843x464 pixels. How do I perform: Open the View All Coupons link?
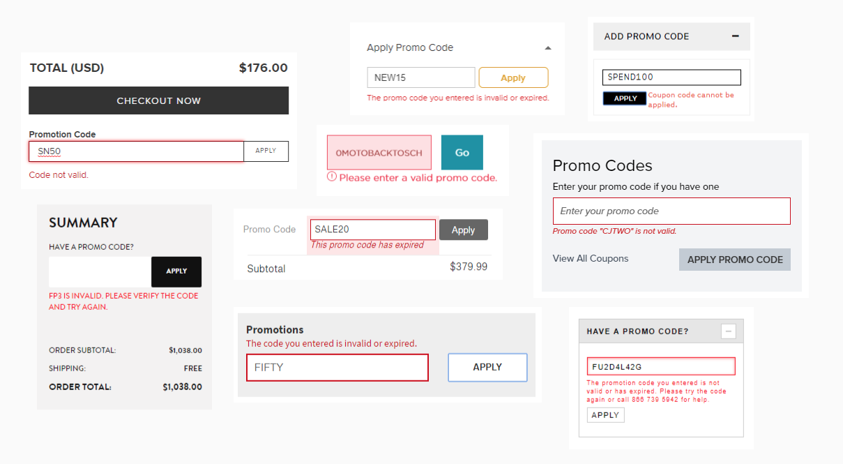[590, 258]
